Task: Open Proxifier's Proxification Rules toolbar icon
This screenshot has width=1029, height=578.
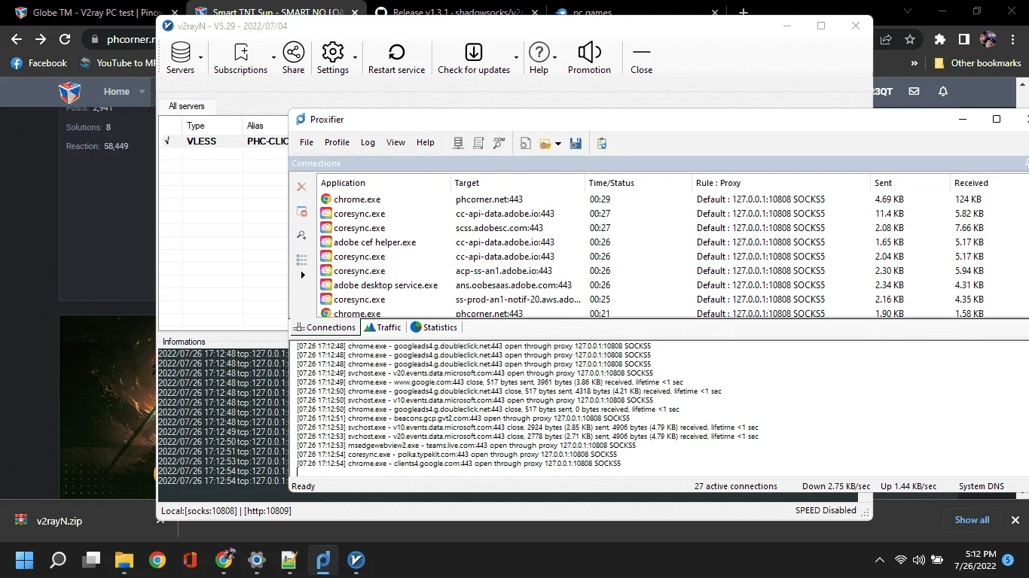Action: (478, 143)
